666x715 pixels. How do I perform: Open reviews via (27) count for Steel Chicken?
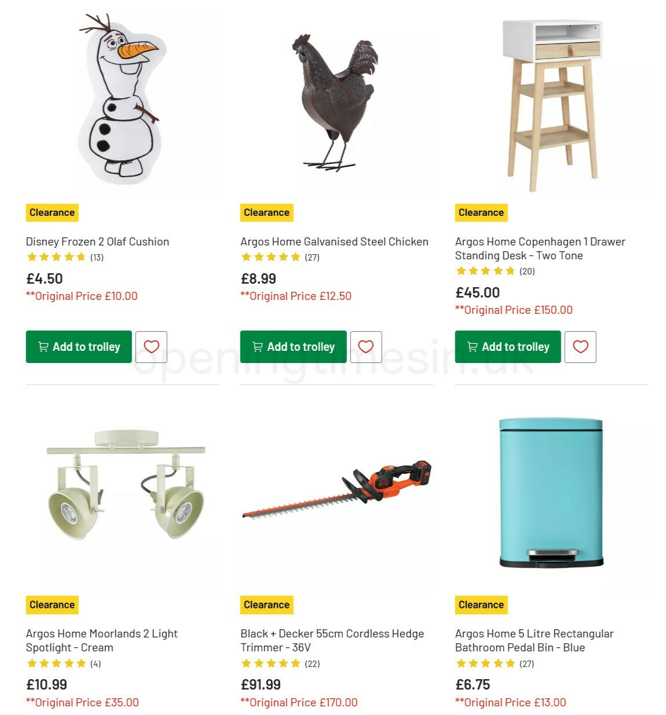(312, 257)
